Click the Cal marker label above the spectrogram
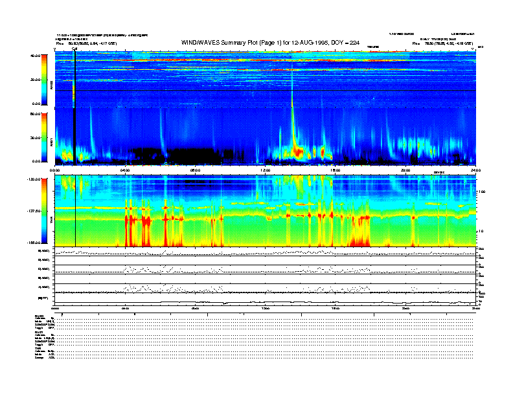Viewport: 513px width, 396px height. pyautogui.click(x=74, y=49)
